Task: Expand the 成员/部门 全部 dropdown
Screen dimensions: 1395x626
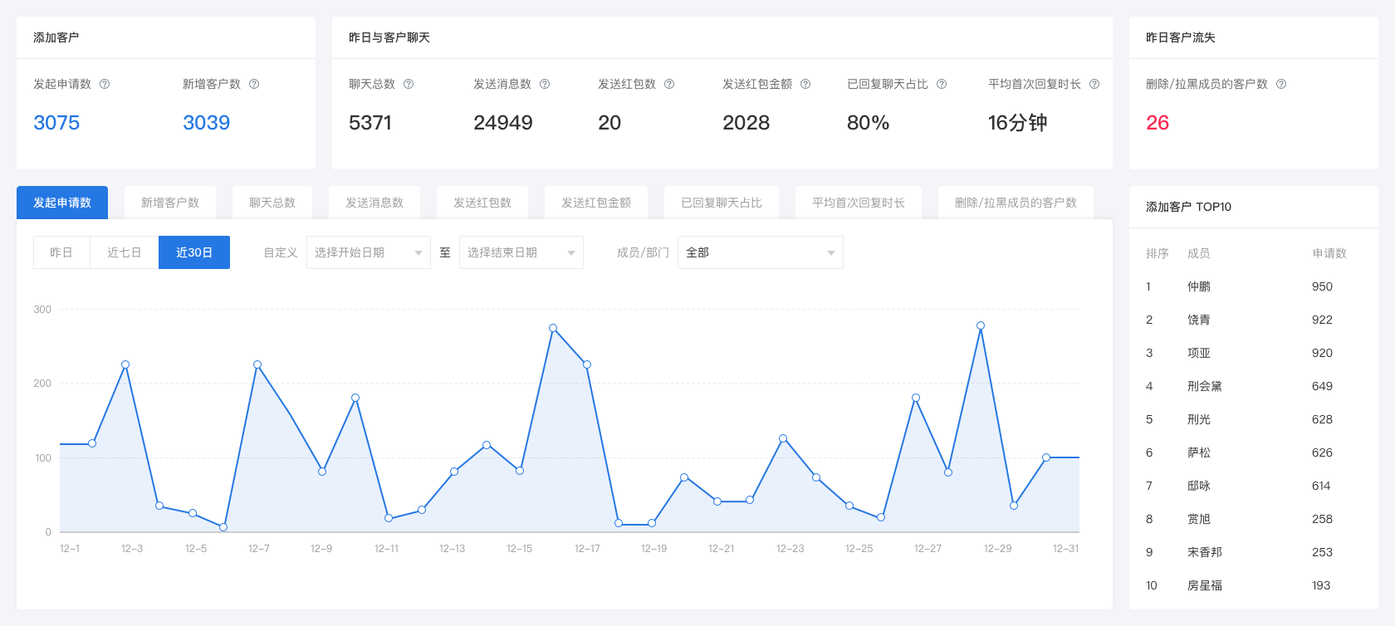Action: point(760,252)
